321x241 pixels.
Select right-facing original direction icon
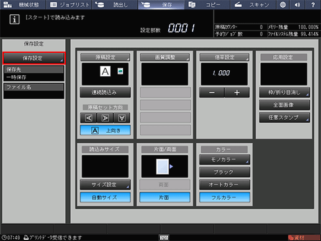(x=105, y=118)
